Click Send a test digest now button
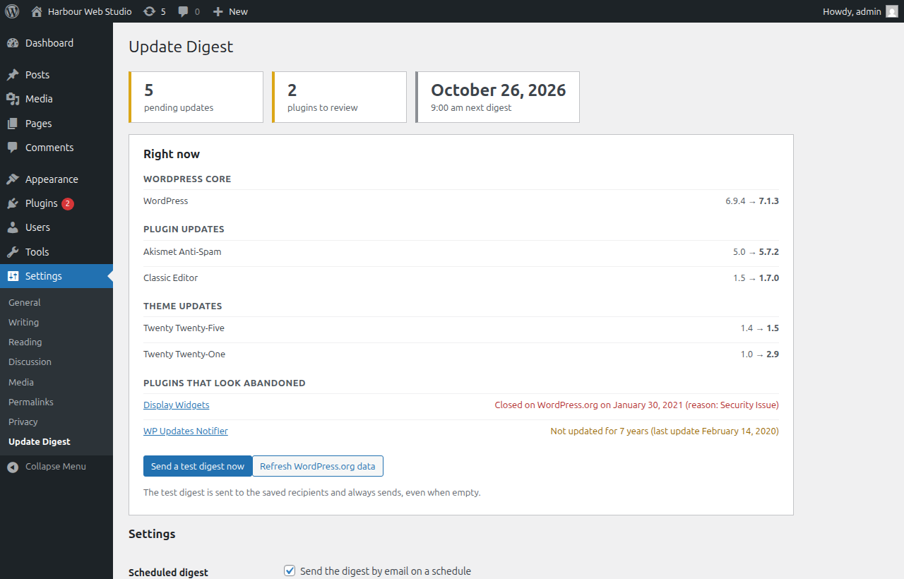Viewport: 904px width, 579px height. point(198,466)
